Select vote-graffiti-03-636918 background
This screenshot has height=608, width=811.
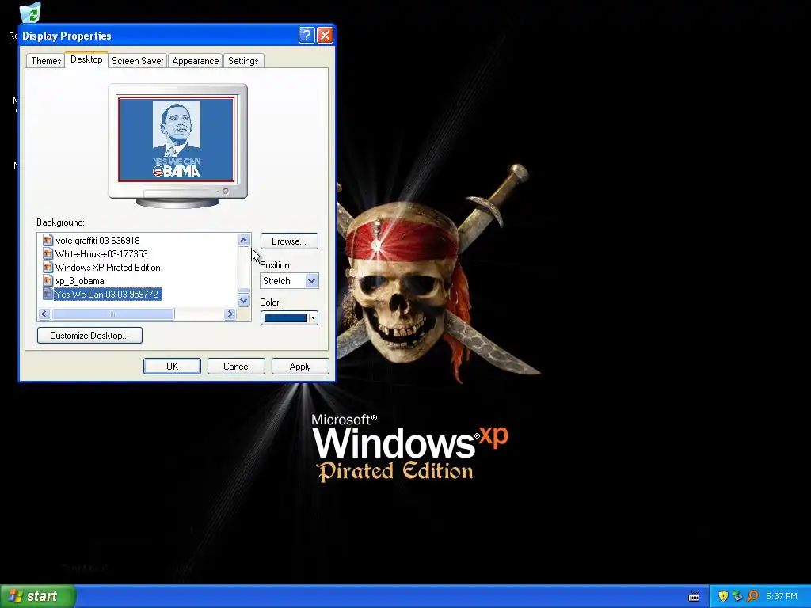97,241
